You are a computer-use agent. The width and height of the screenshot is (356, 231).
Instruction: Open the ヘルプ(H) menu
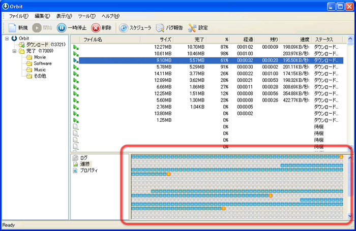pos(110,16)
